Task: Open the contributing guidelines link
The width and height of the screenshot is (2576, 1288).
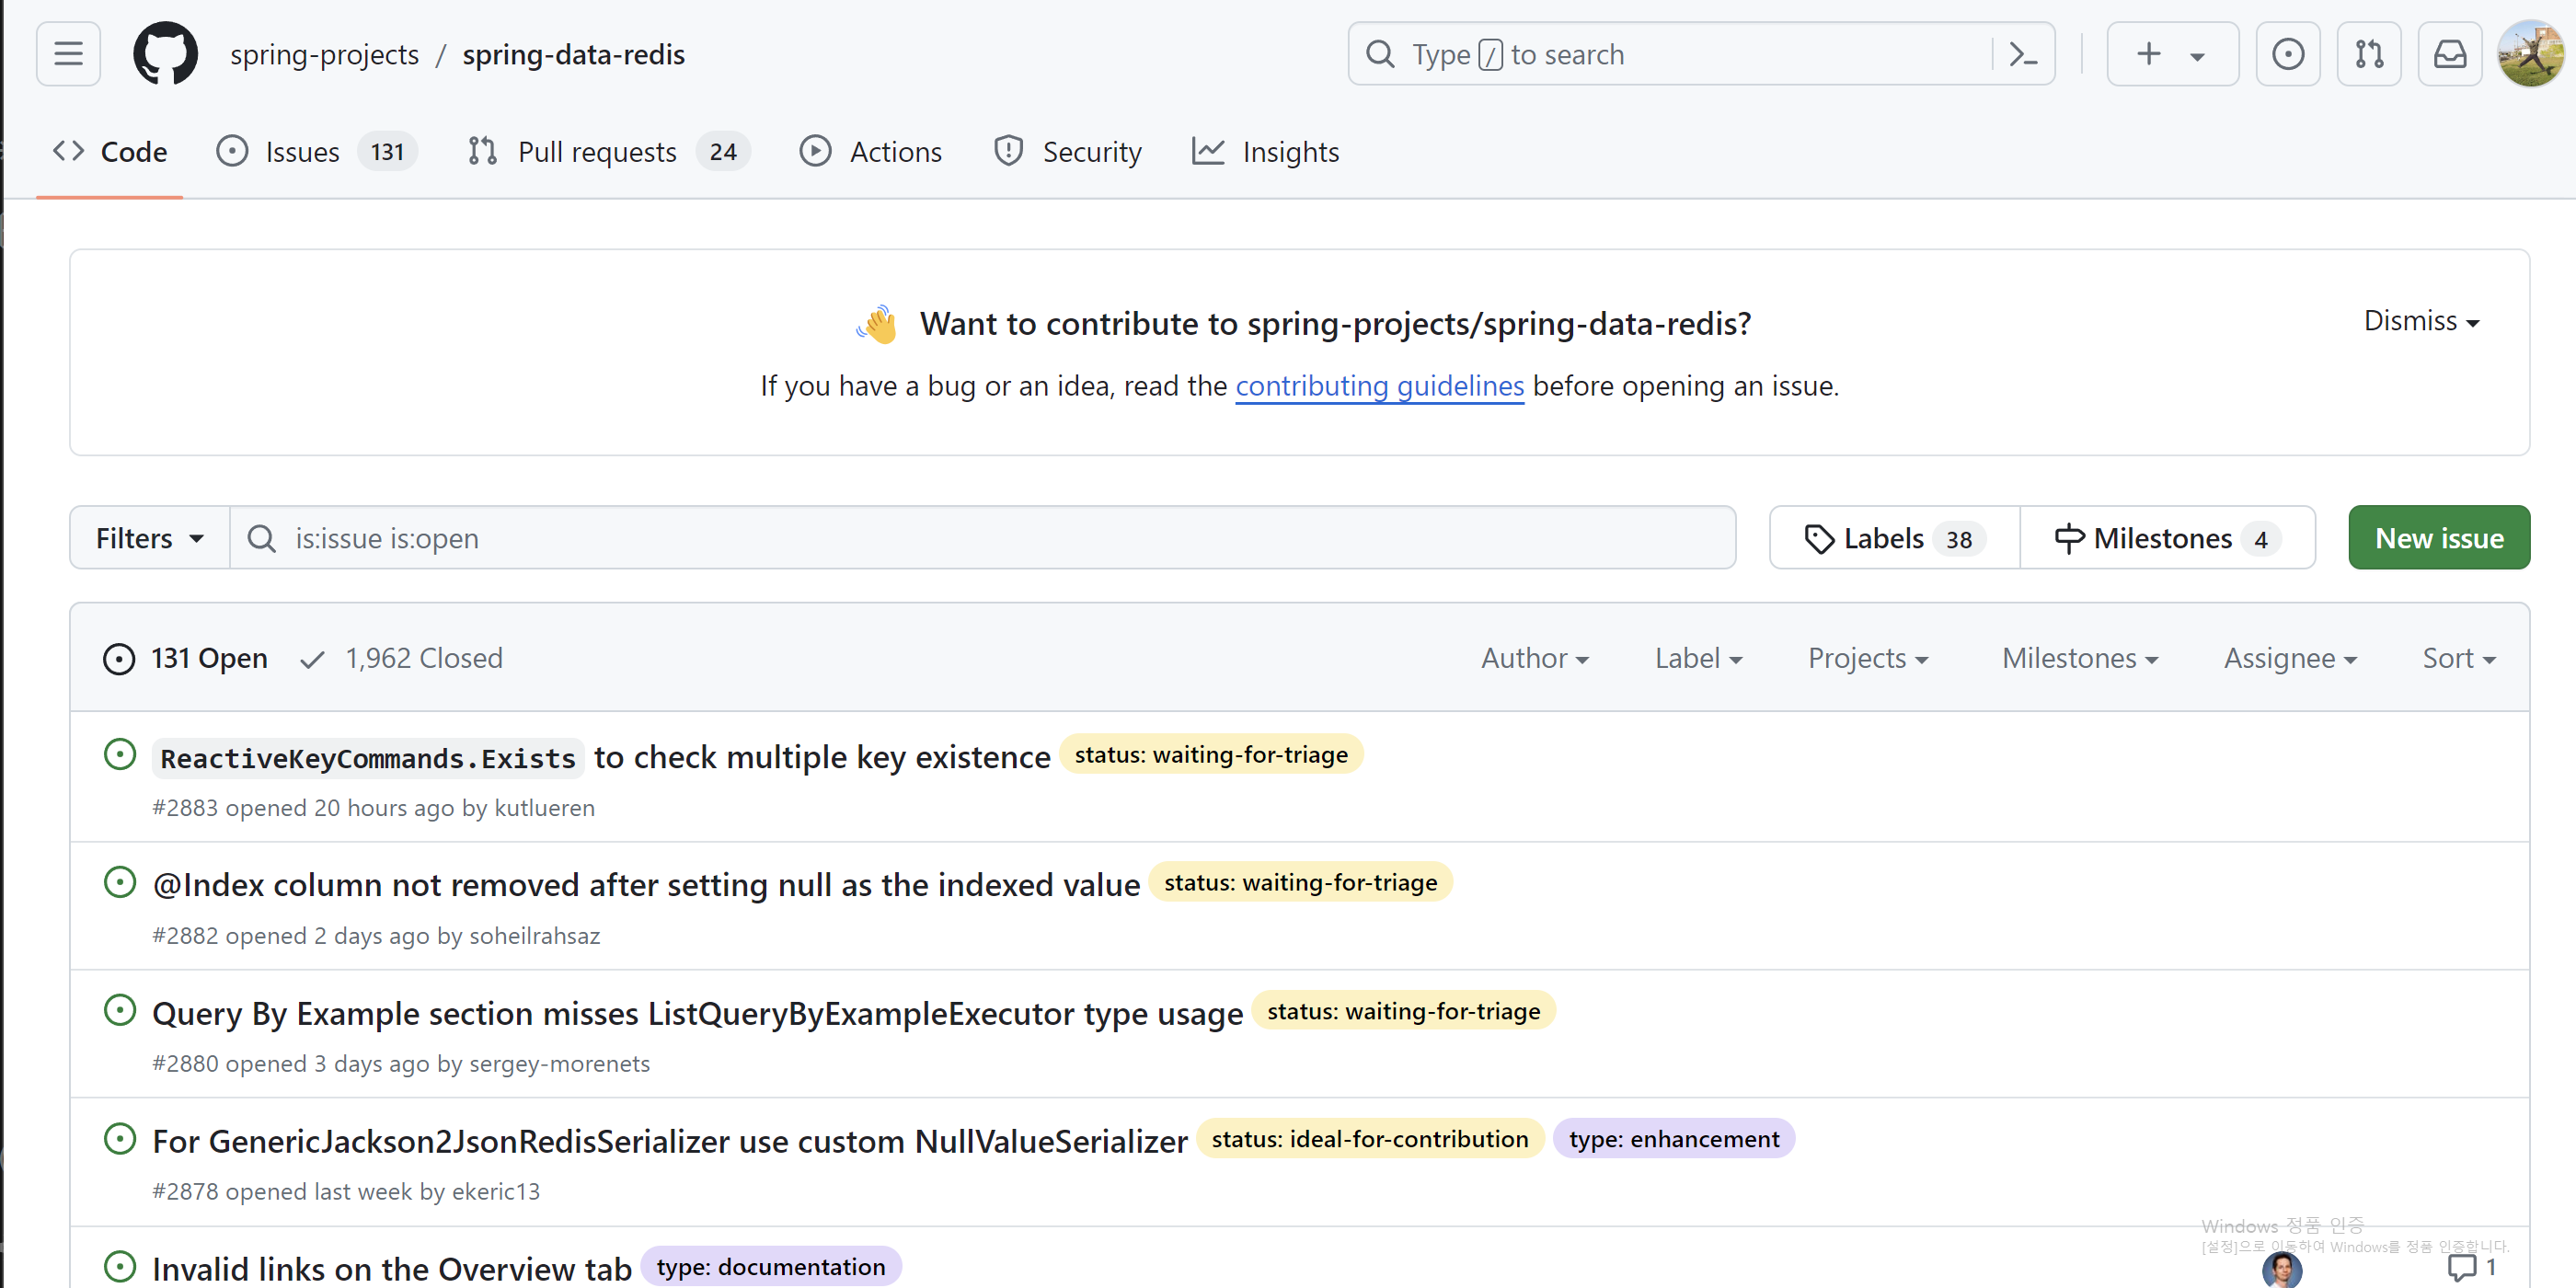Action: (1379, 386)
